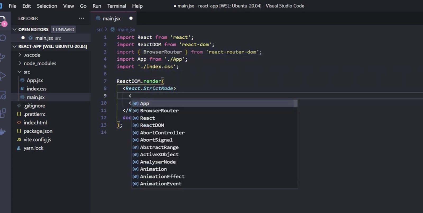Select main.jsx under src folder
Viewport: 423px width, 213px height.
pos(36,97)
